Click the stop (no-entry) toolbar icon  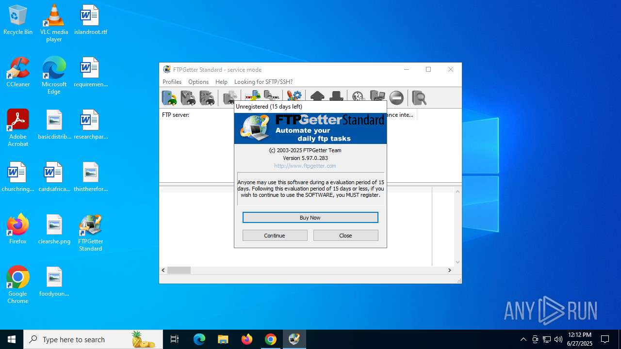coord(396,98)
